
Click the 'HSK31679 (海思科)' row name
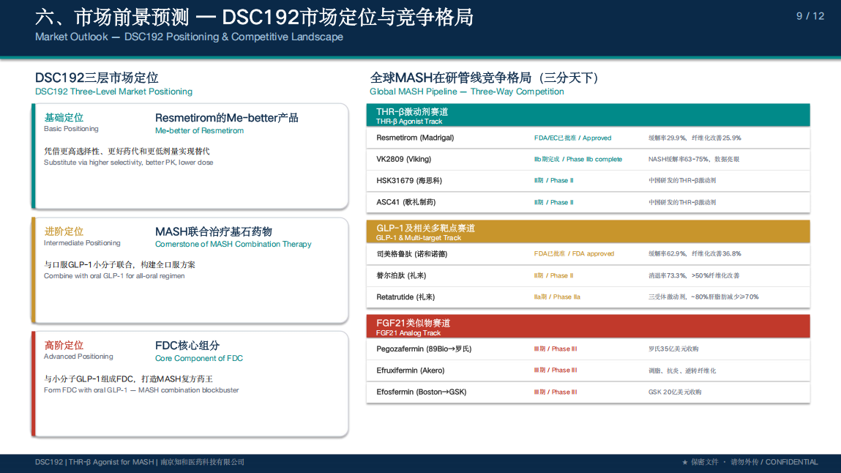408,181
